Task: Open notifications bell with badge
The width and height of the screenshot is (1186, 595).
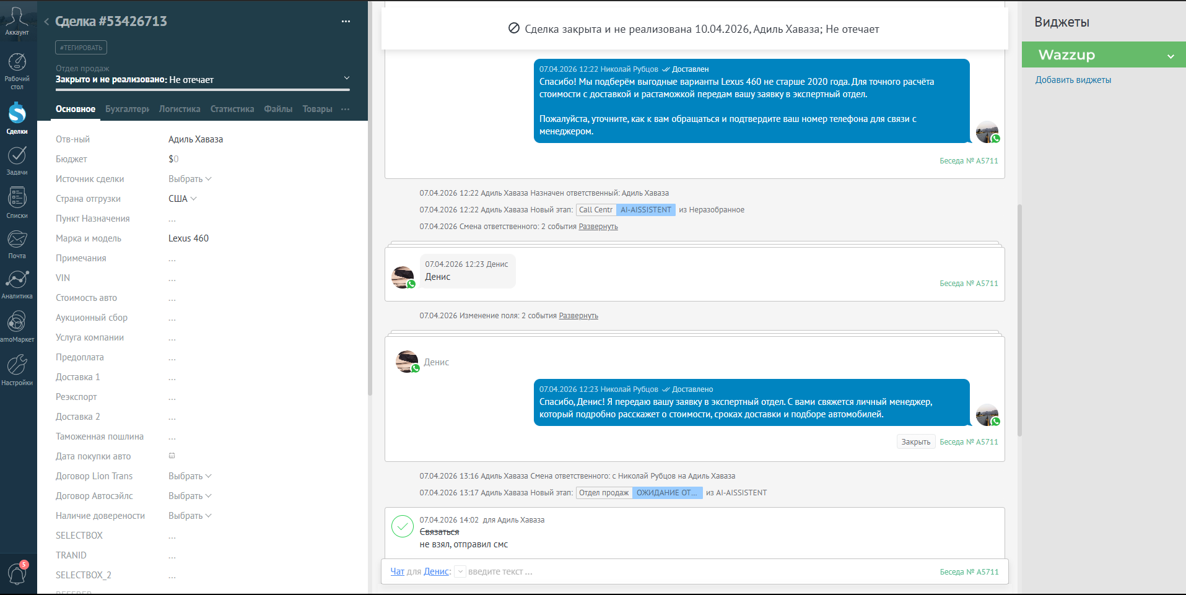Action: coord(17,573)
